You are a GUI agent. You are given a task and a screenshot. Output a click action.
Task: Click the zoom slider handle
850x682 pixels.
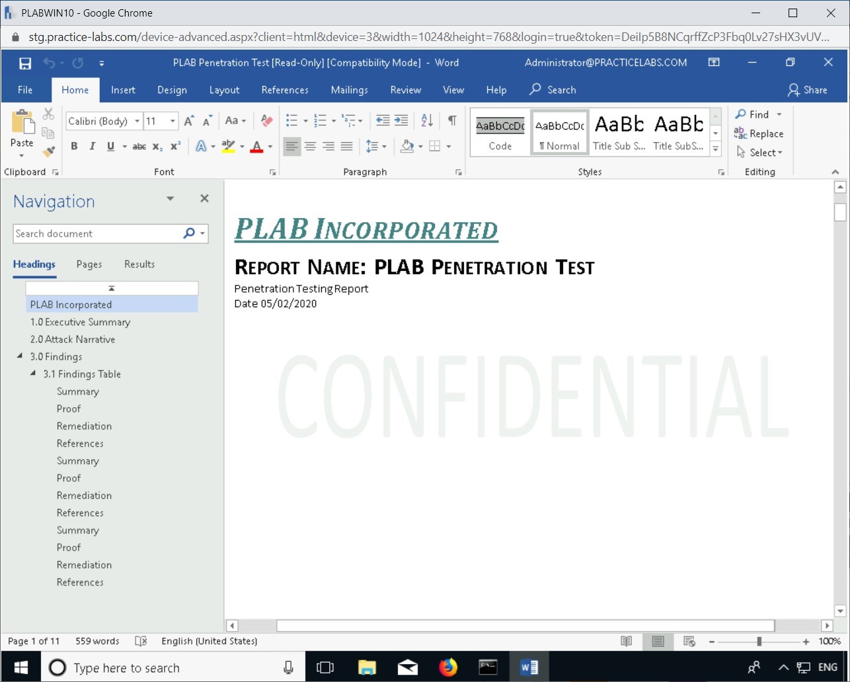point(759,641)
